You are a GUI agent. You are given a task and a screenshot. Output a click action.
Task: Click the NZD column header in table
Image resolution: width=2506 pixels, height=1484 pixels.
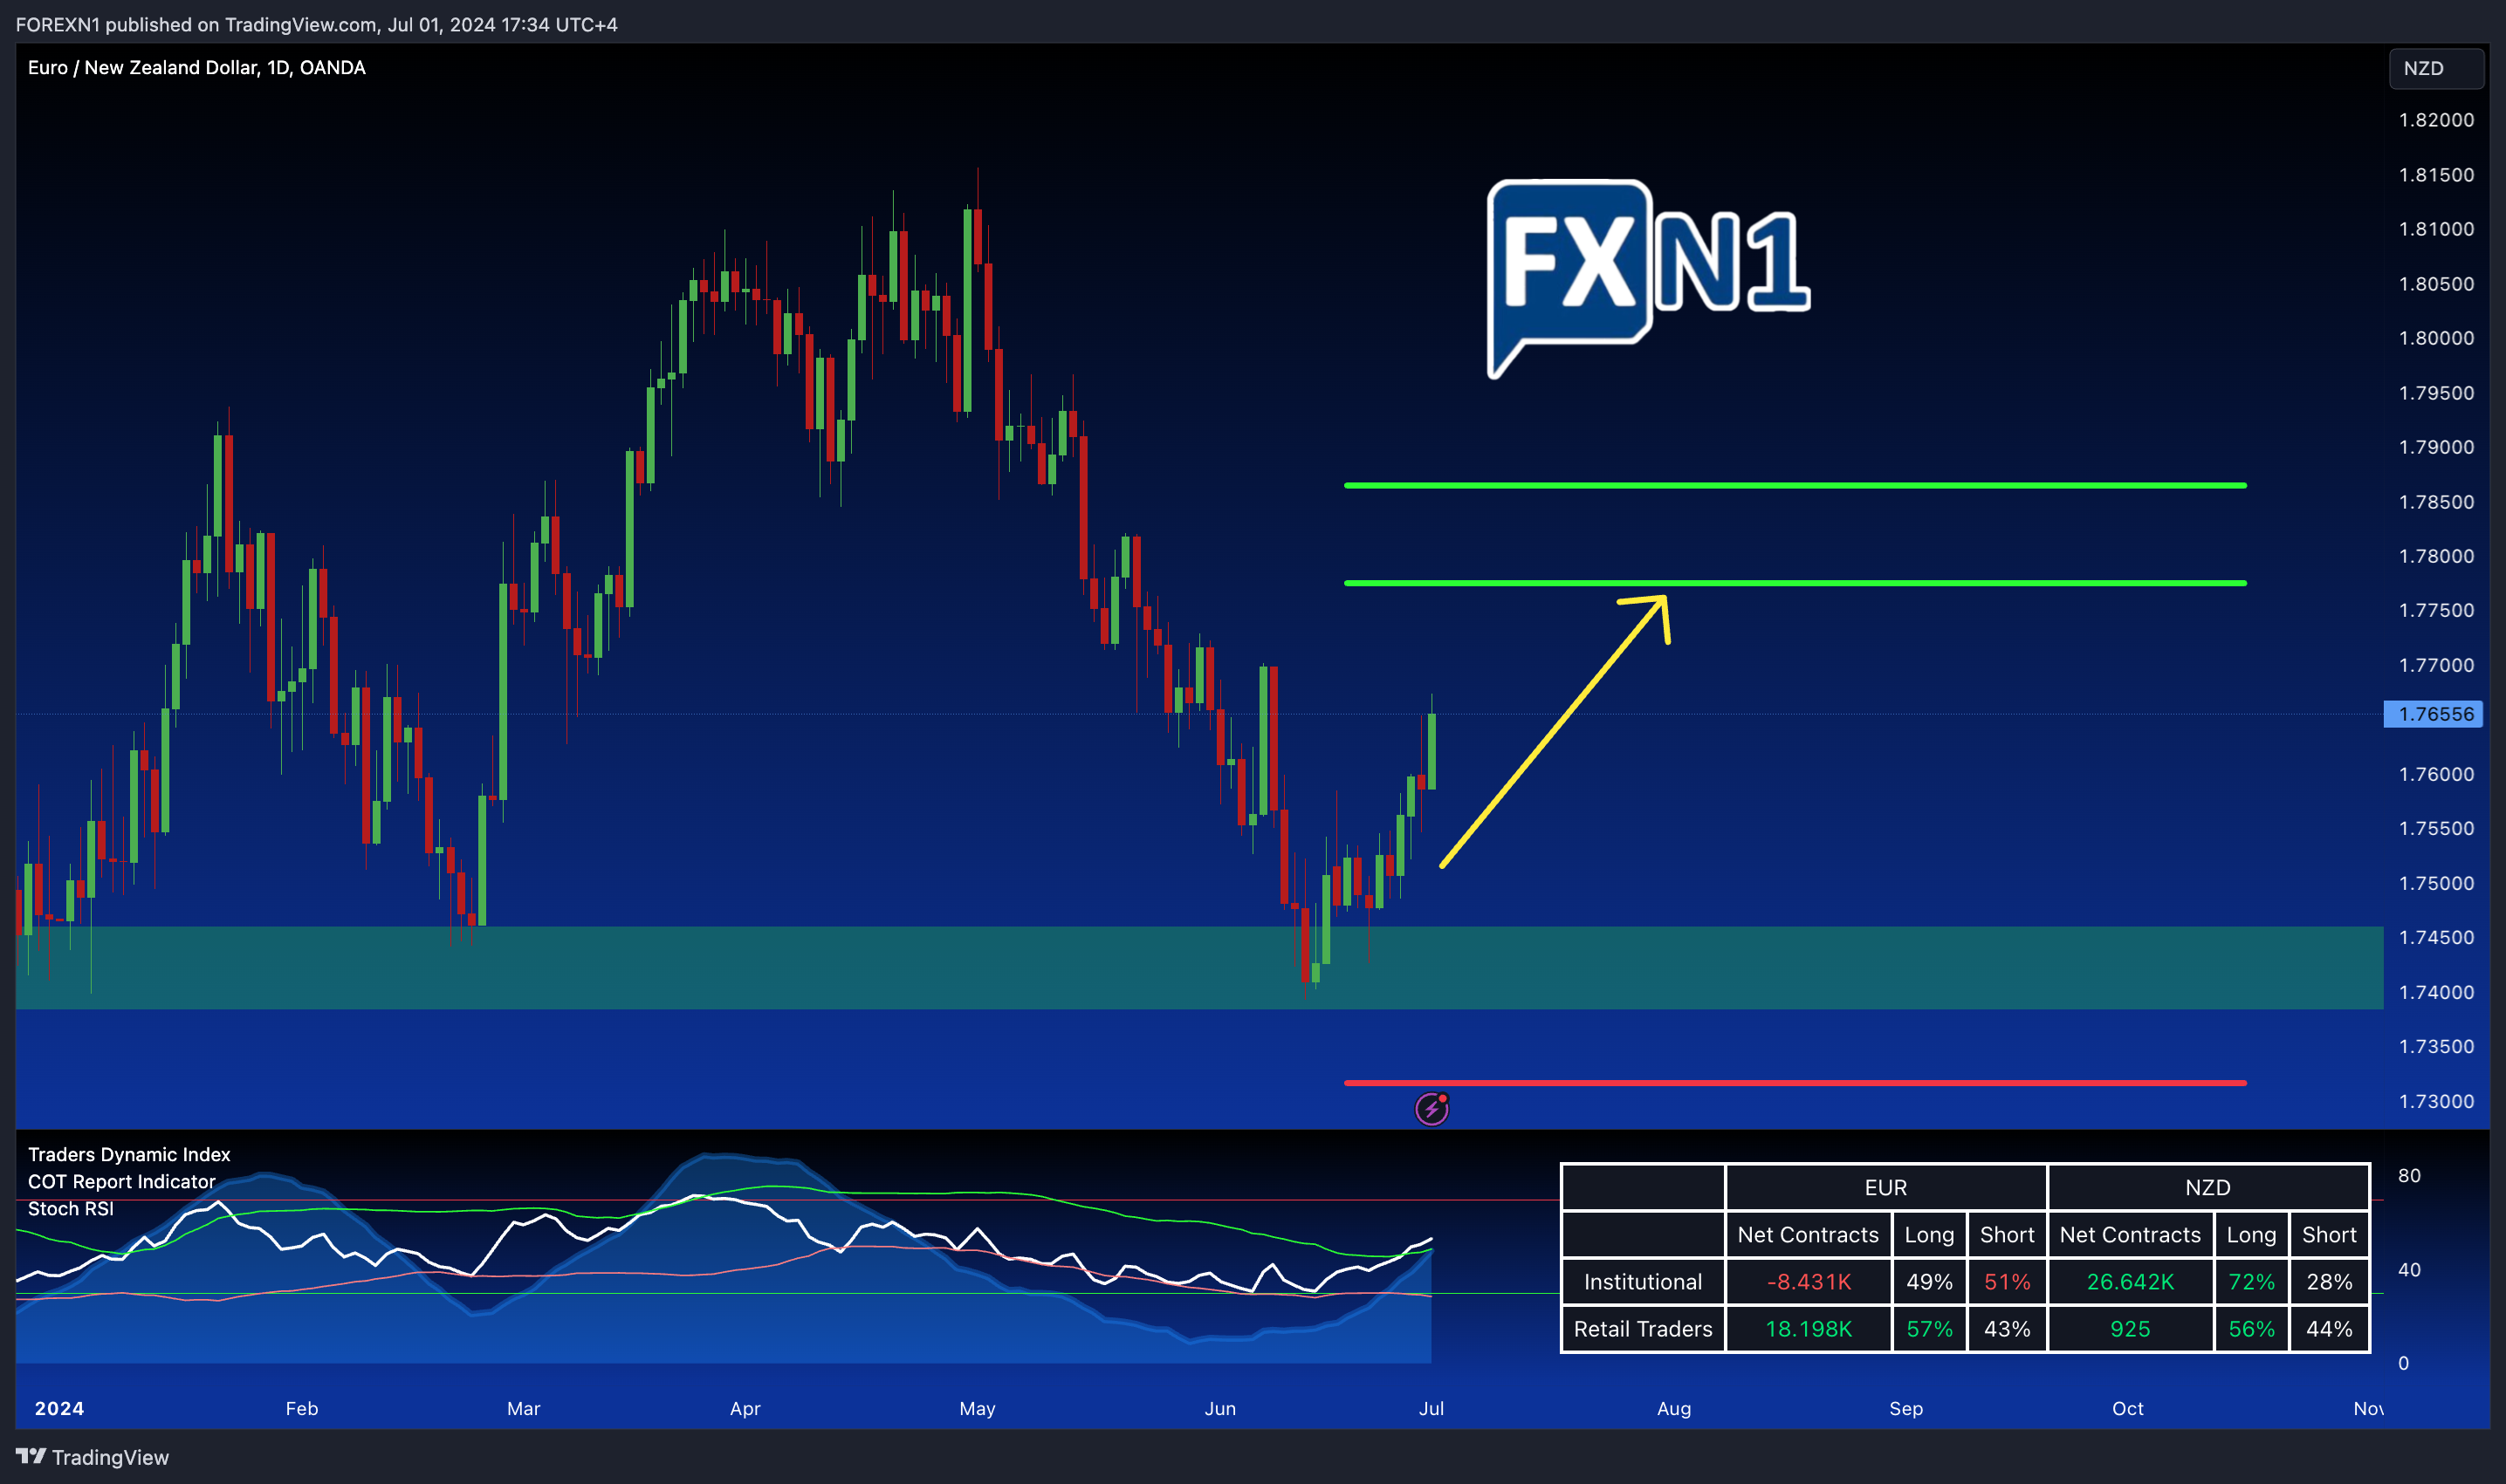point(2207,1187)
